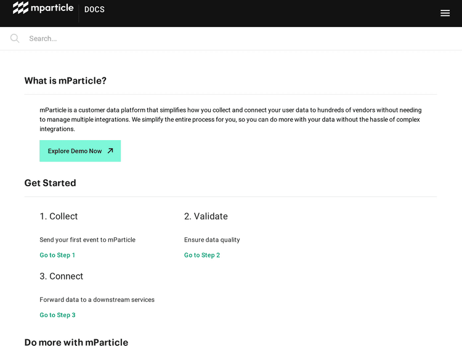Click the '2. Validate' heading

click(206, 216)
